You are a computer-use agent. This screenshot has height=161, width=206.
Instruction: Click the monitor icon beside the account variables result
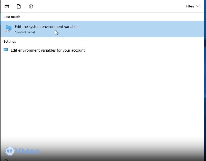tap(6, 50)
